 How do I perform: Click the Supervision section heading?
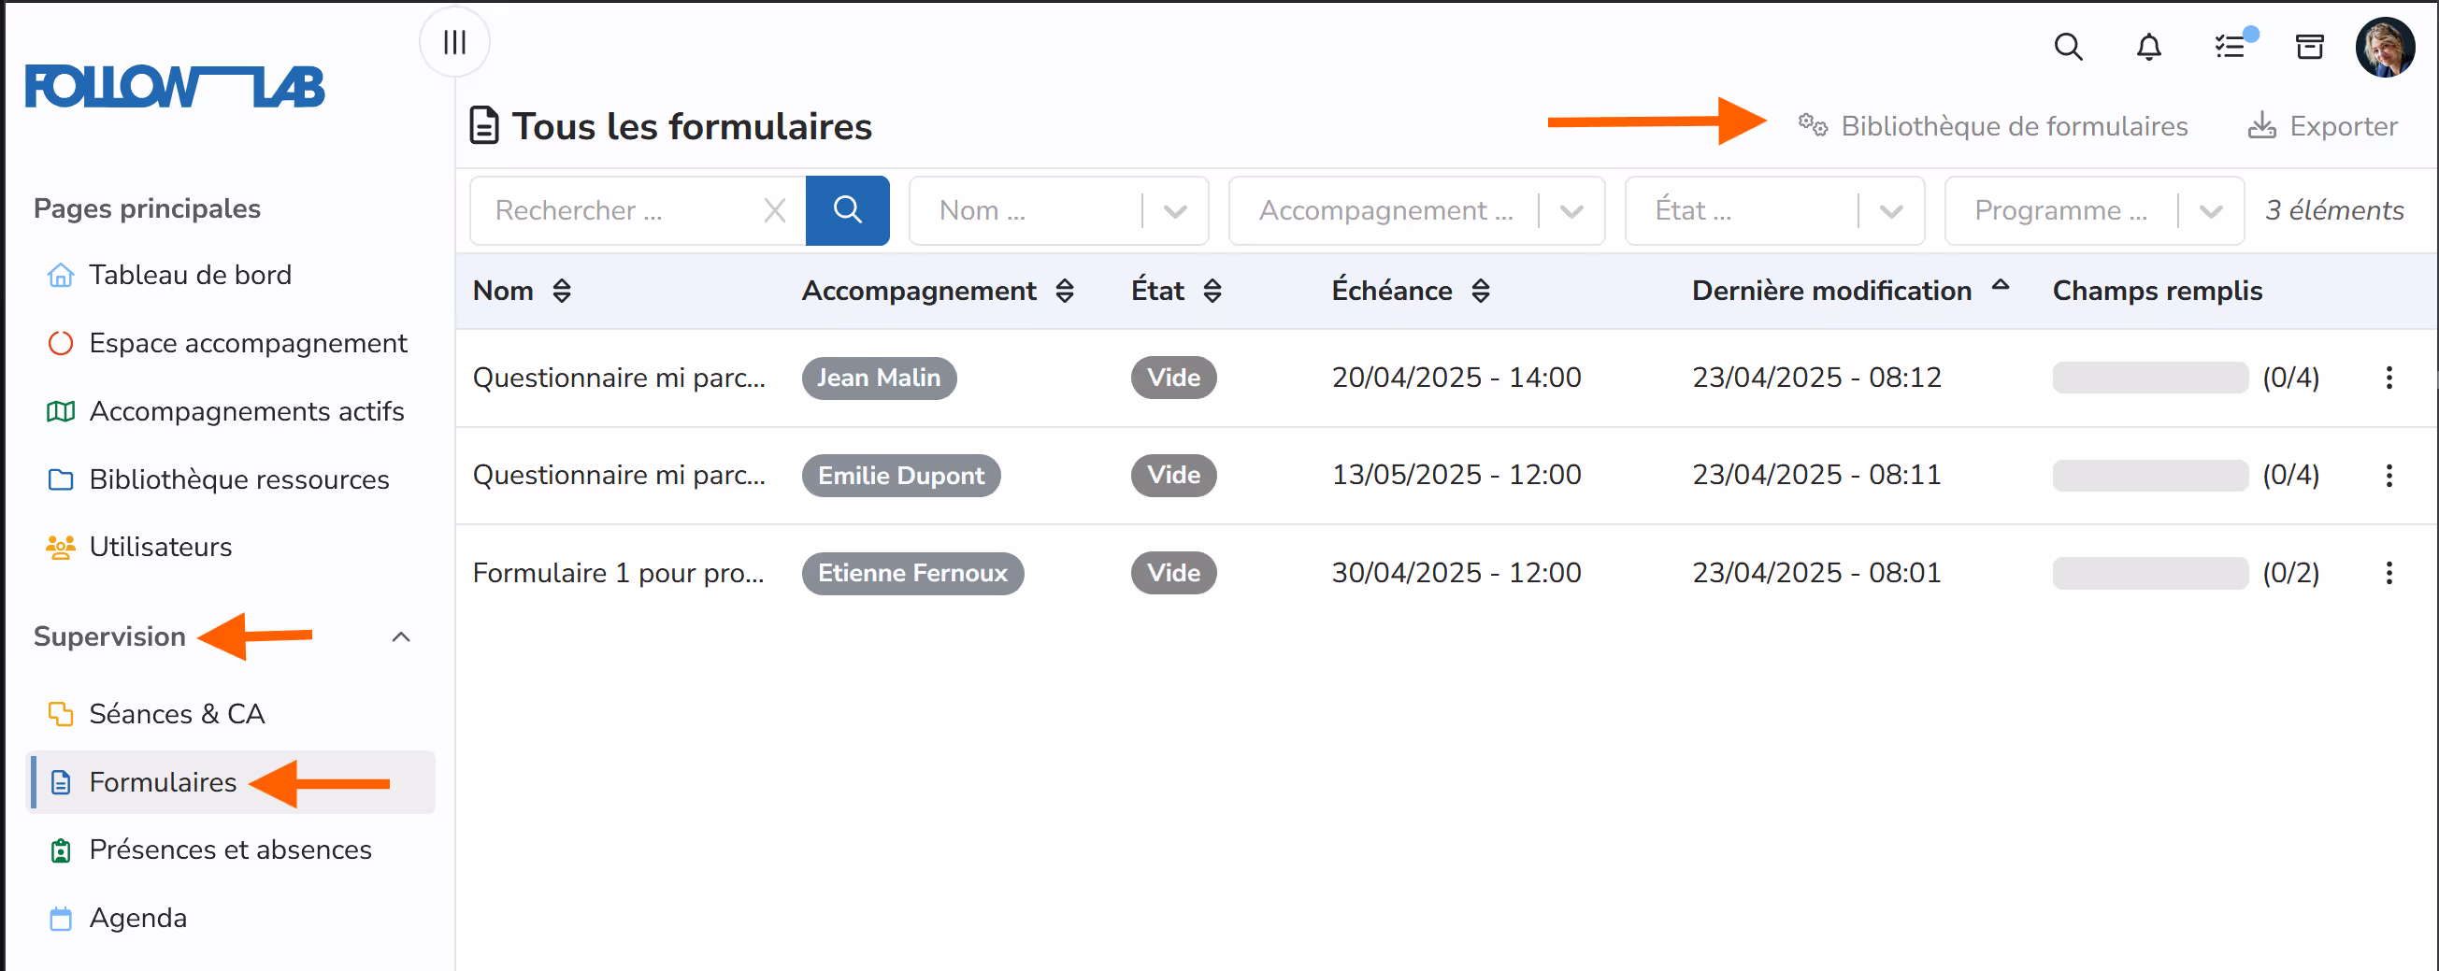(x=108, y=637)
